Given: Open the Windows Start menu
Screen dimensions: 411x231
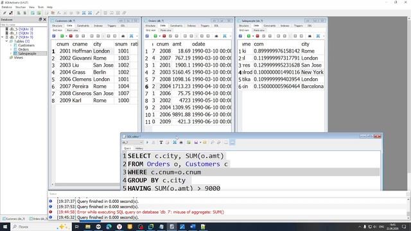Looking at the screenshot, I should pos(4,227).
